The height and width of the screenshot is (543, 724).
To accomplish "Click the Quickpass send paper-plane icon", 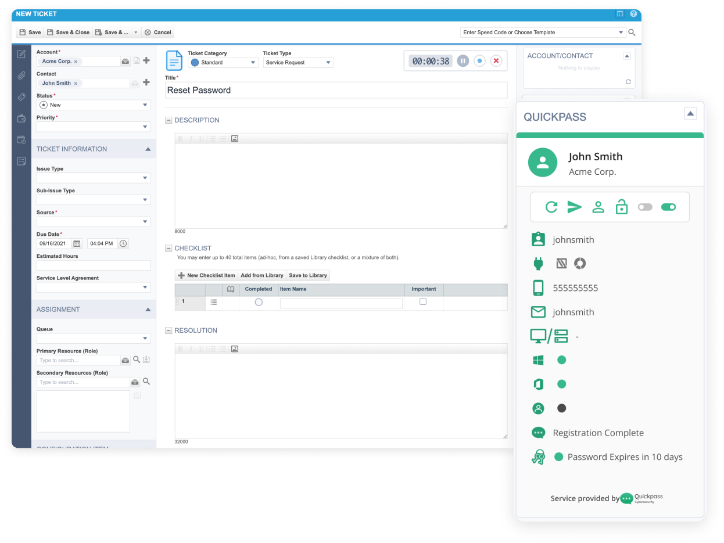I will pyautogui.click(x=575, y=207).
